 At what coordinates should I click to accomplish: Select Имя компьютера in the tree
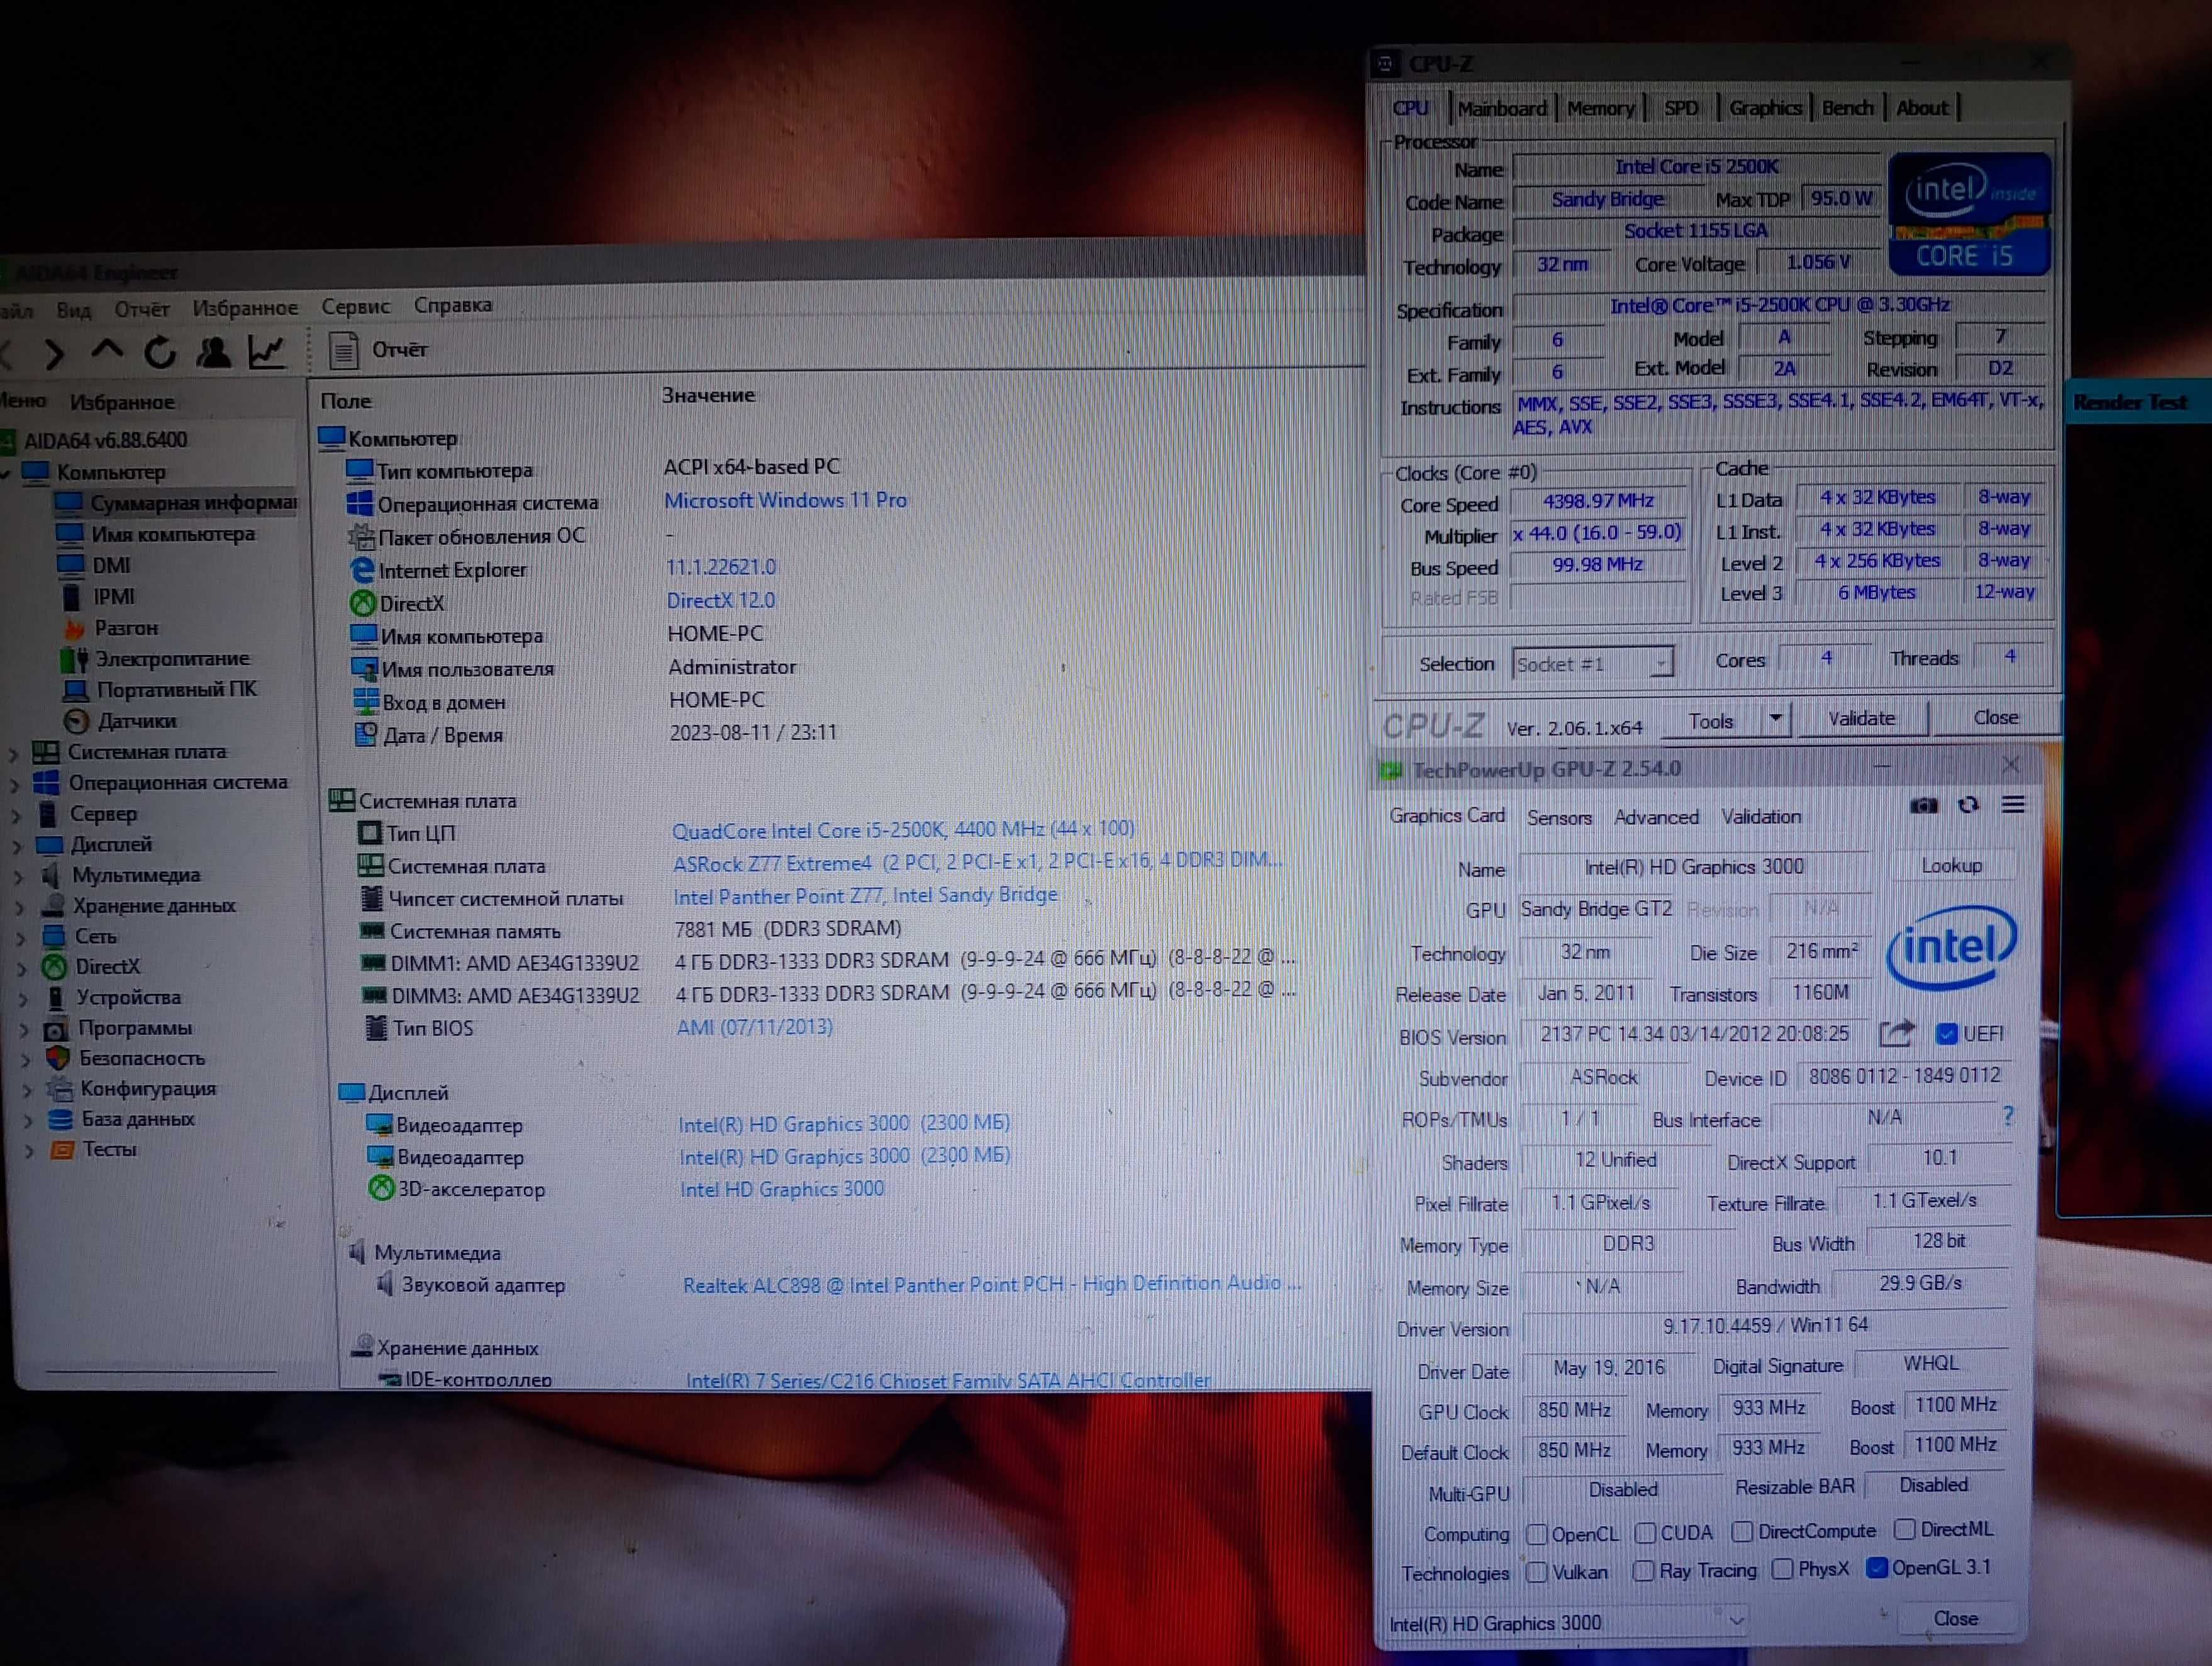click(x=173, y=534)
